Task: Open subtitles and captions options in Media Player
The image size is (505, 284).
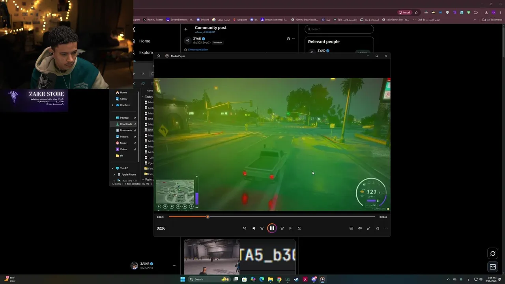Action: pyautogui.click(x=351, y=228)
